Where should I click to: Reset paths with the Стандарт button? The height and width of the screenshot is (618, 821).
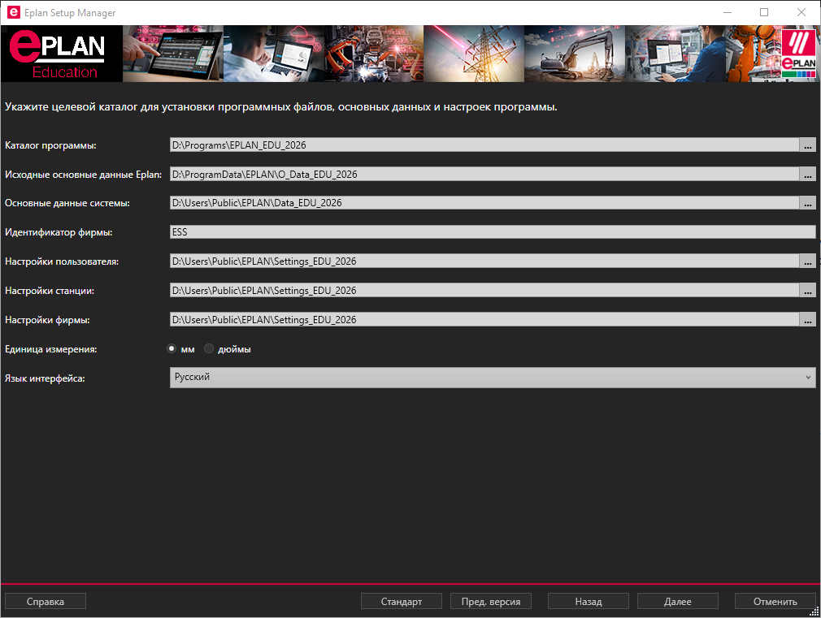tap(402, 601)
